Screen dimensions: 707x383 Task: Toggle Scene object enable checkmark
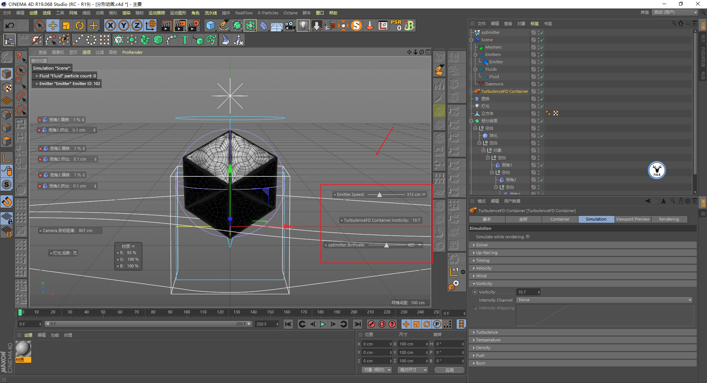pos(542,40)
